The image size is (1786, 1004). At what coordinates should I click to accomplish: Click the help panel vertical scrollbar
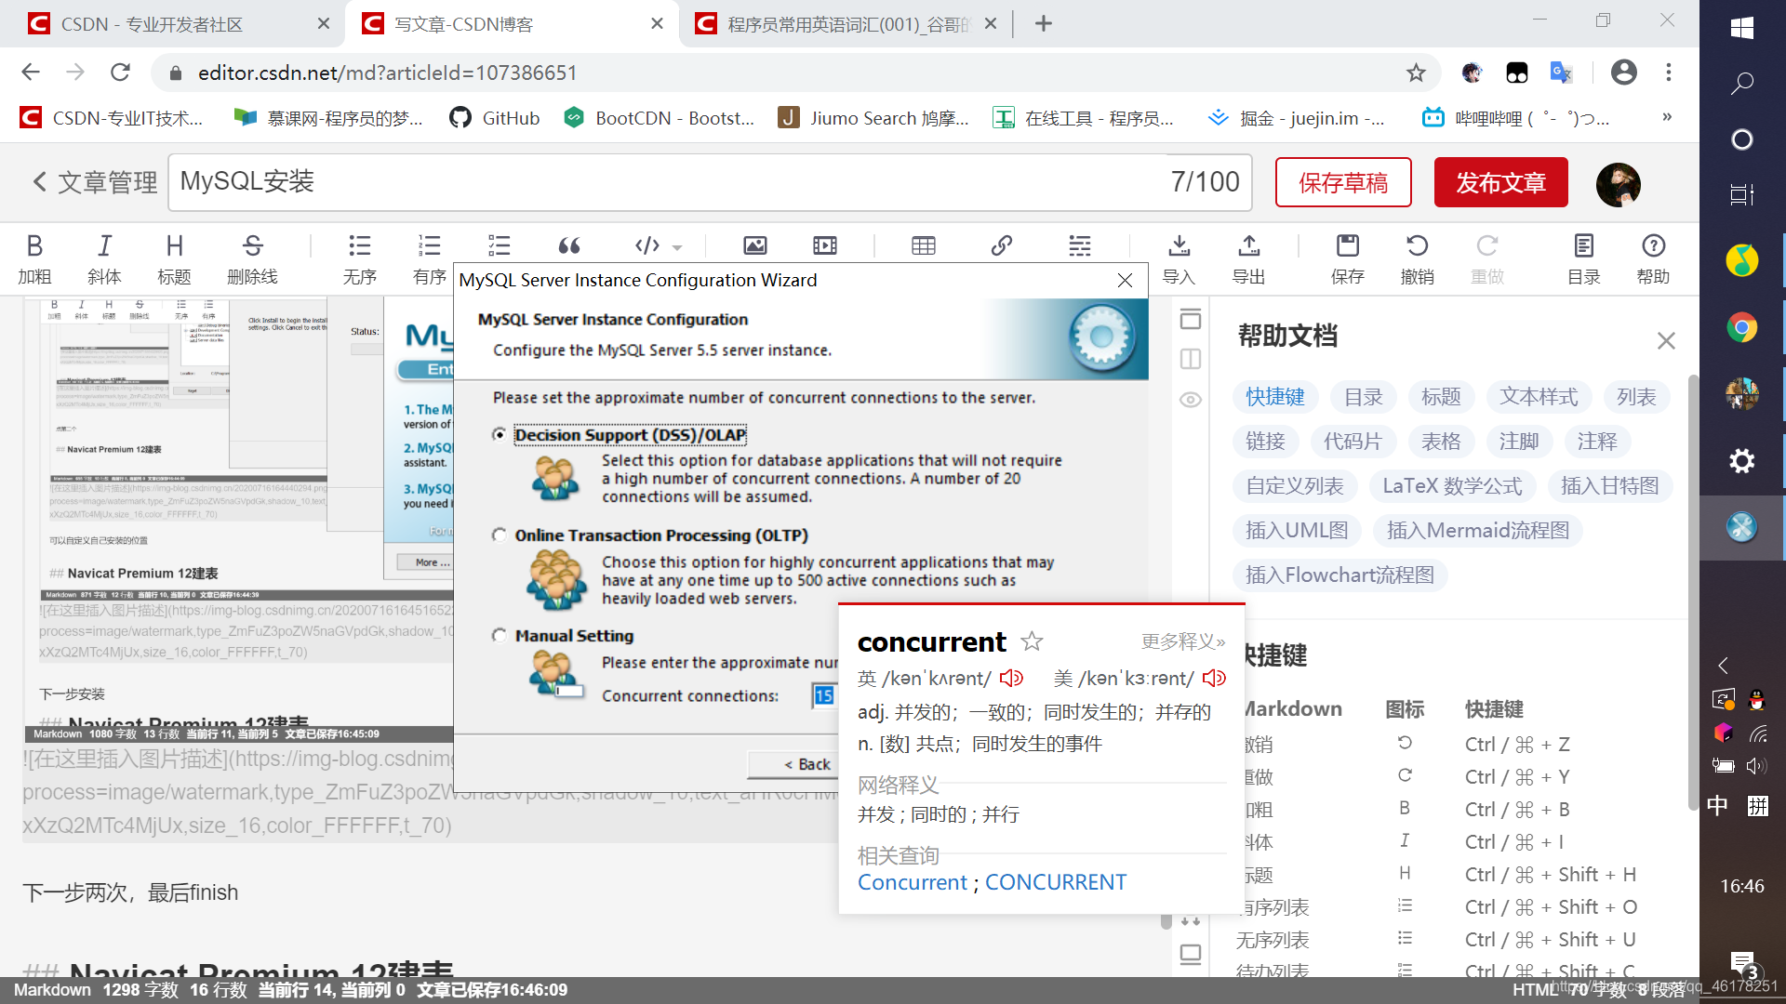pos(1693,592)
